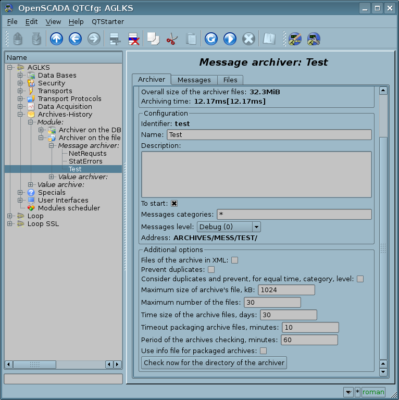This screenshot has width=399, height=400.
Task: Click the Up navigation arrow icon
Action: point(56,39)
